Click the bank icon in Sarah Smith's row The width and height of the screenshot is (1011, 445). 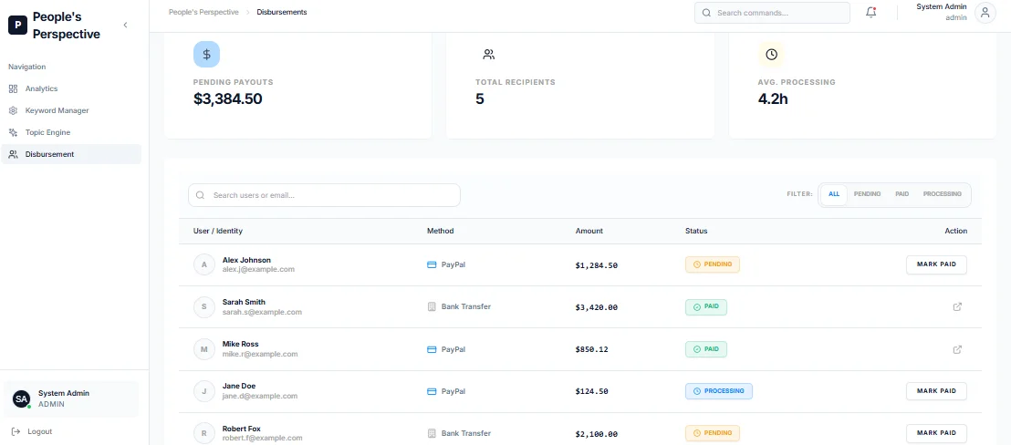(x=432, y=307)
